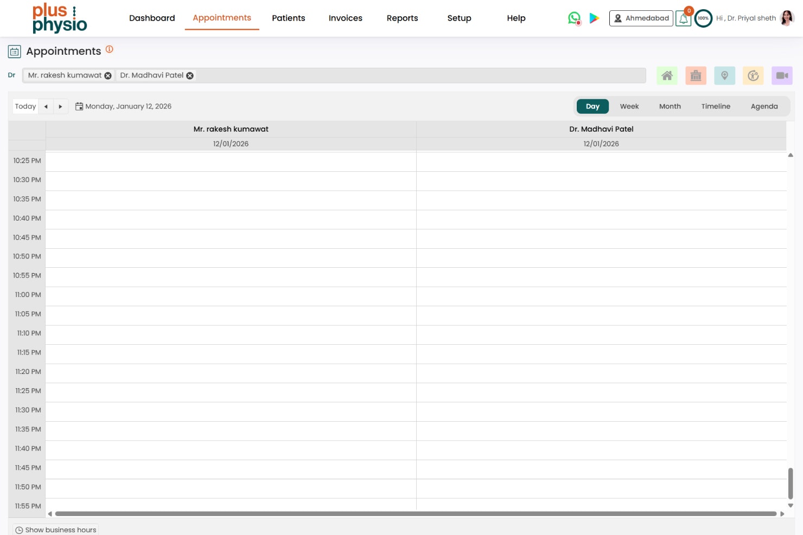Open the yellow exercise activity icon
The image size is (803, 535).
pyautogui.click(x=753, y=75)
